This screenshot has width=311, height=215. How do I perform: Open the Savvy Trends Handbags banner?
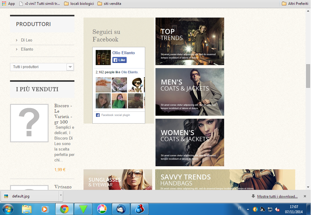225,180
